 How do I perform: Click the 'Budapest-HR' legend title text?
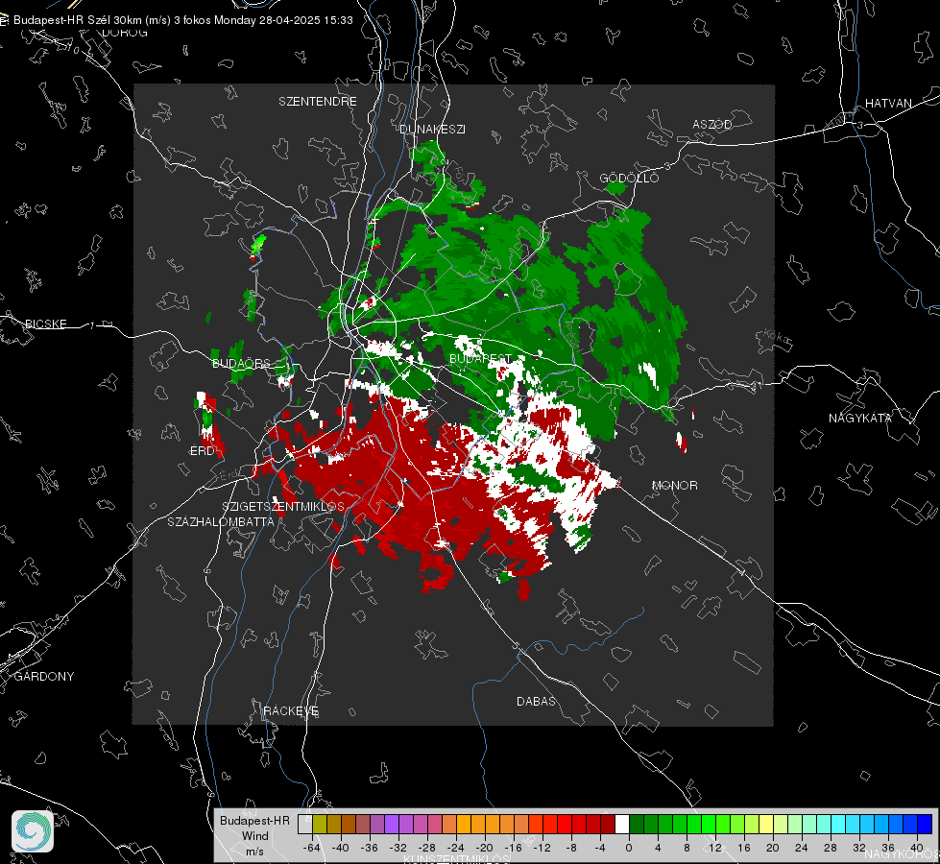254,820
